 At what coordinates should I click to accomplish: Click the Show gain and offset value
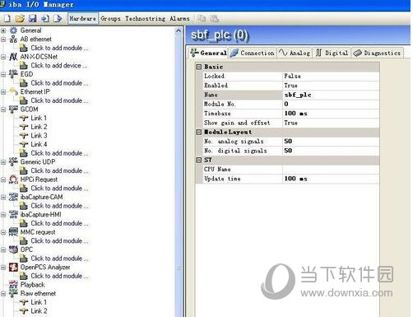point(331,123)
